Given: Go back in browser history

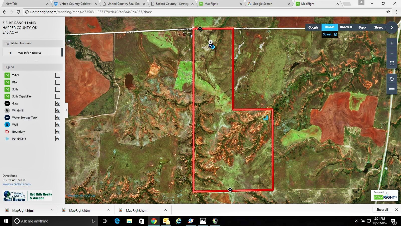Looking at the screenshot, I should point(5,12).
